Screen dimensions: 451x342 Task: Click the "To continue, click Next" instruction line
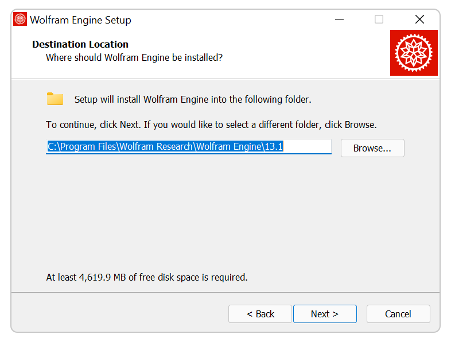(211, 125)
